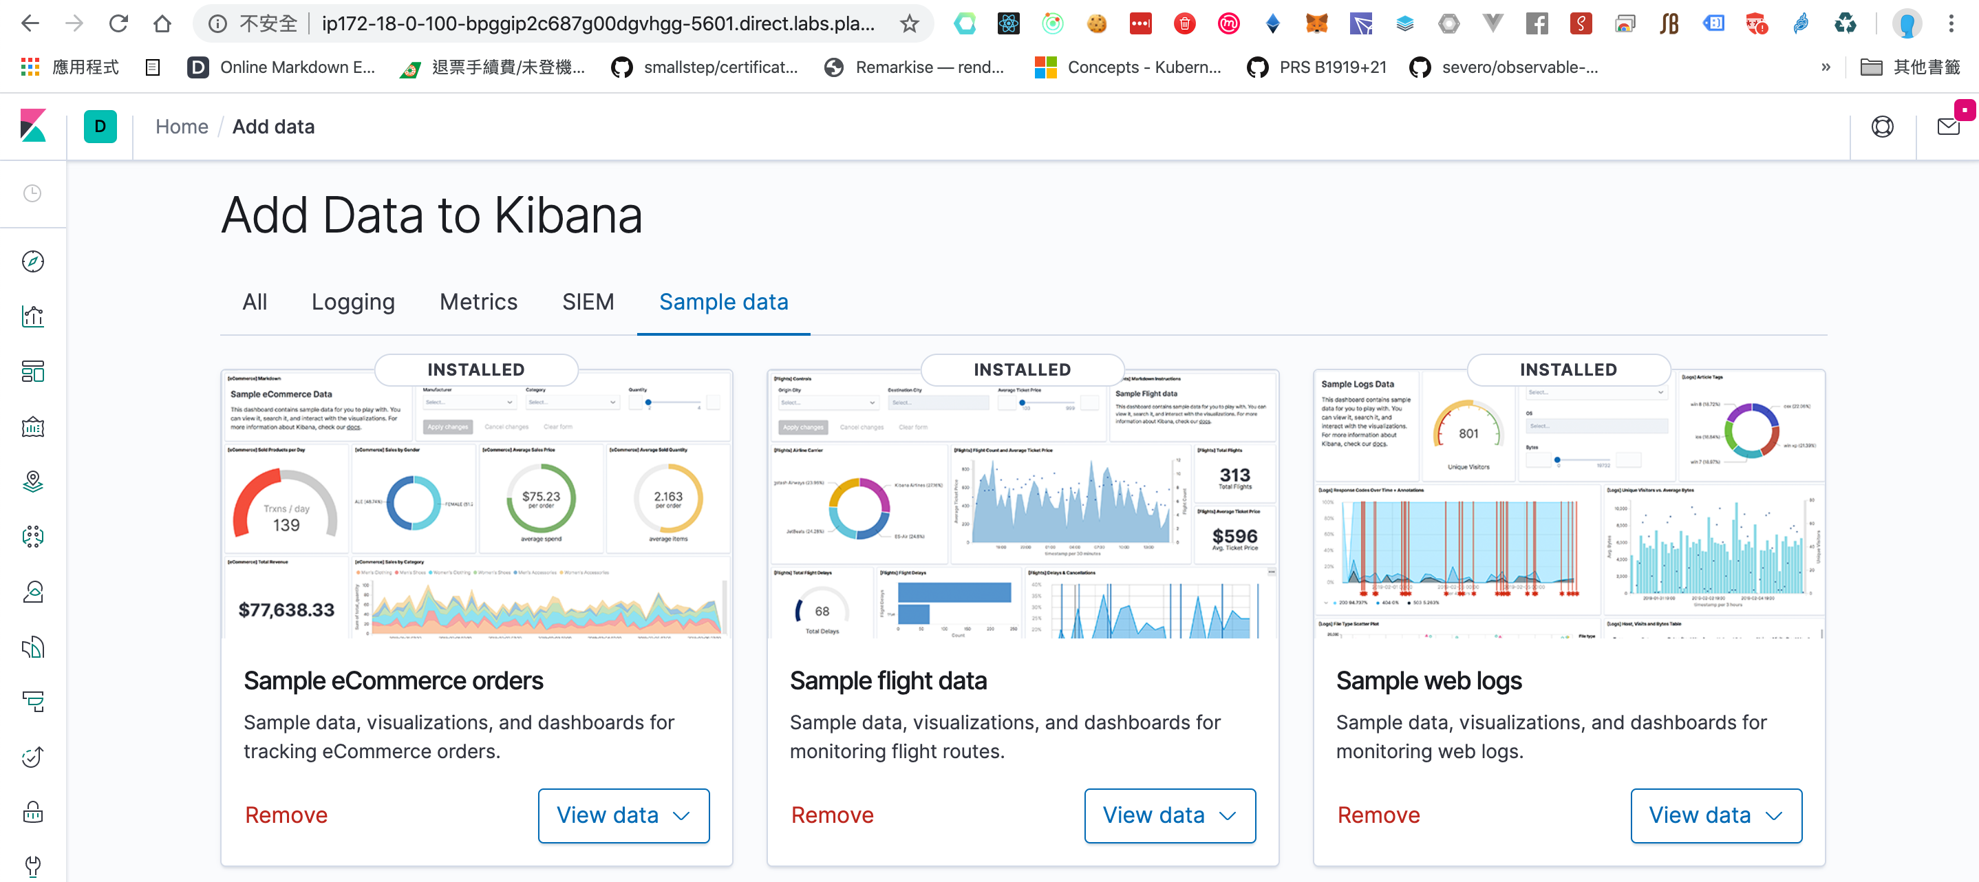1979x882 pixels.
Task: Remove the Sample eCommerce orders data
Action: 286,815
